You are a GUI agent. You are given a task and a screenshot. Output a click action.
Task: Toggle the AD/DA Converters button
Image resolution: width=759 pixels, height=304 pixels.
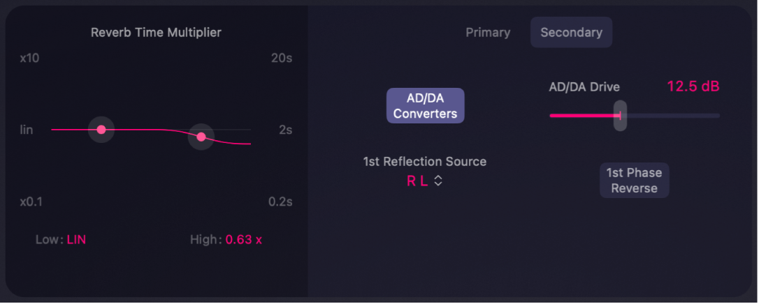click(425, 106)
